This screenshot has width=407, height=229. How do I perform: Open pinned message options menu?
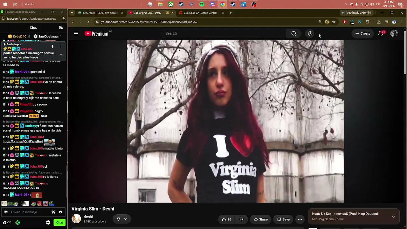(x=61, y=47)
